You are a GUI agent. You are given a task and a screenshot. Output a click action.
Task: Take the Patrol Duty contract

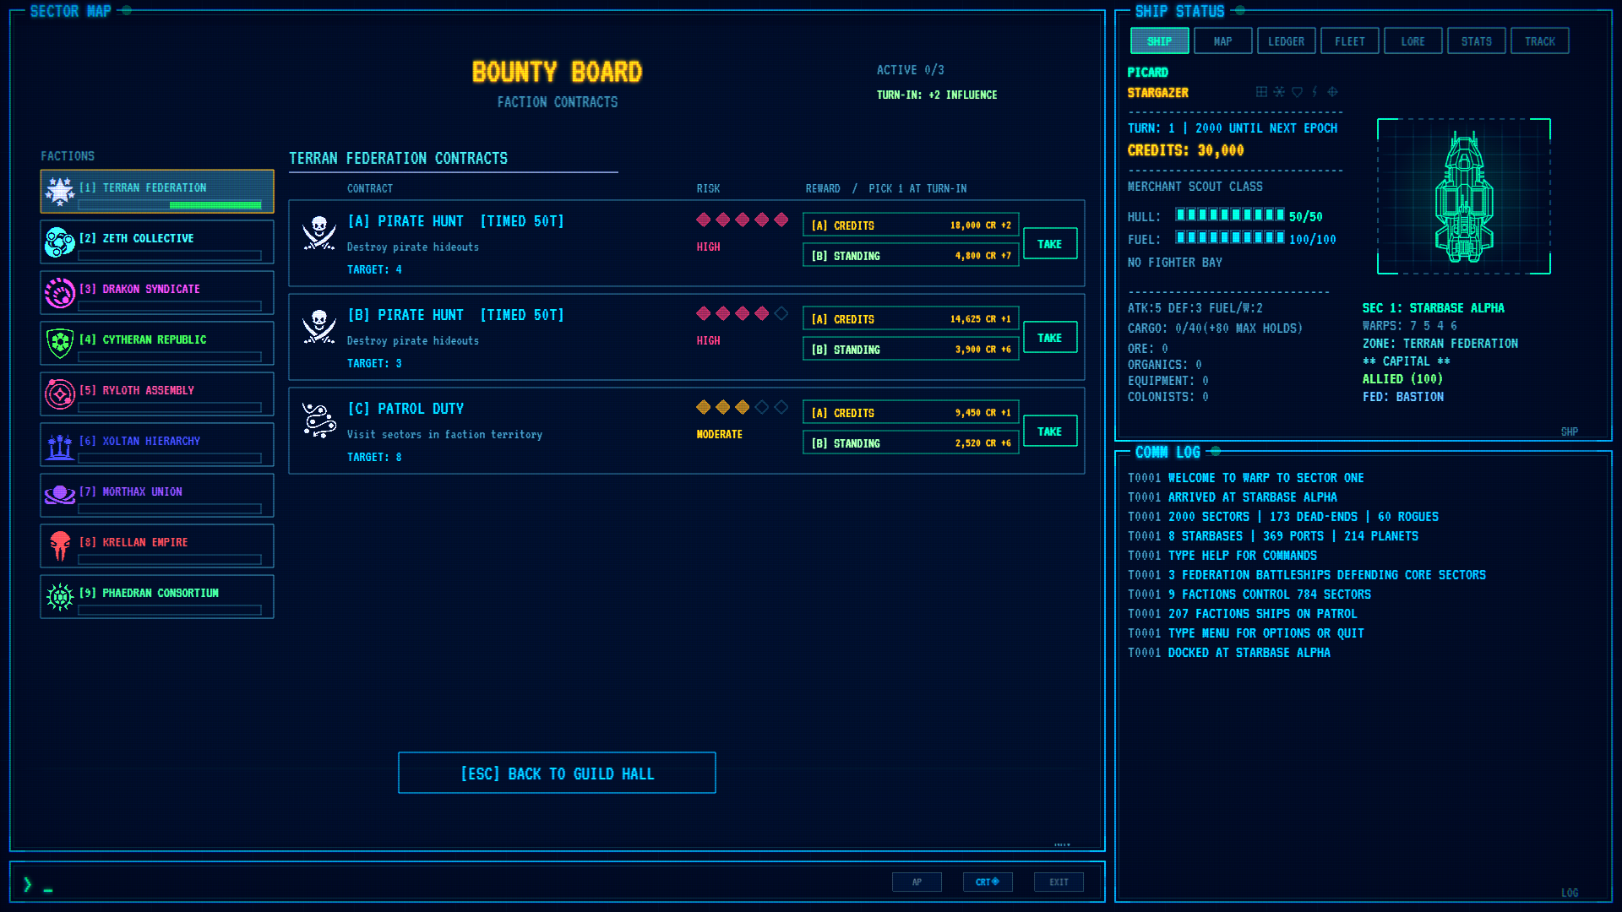tap(1050, 432)
